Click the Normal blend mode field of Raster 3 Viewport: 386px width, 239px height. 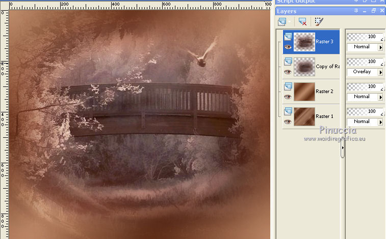pyautogui.click(x=363, y=47)
